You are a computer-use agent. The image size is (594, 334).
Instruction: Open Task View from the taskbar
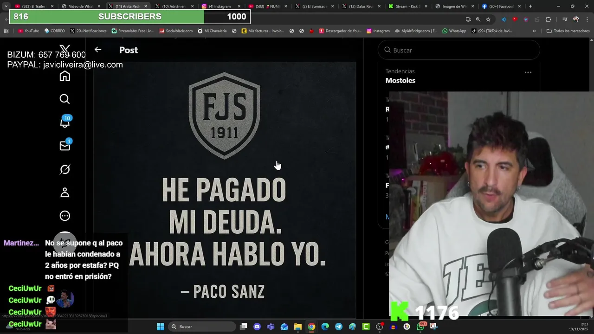click(x=244, y=327)
